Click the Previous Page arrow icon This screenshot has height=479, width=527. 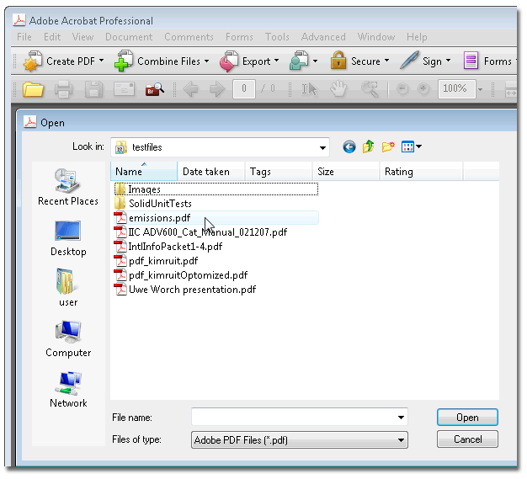(x=190, y=89)
